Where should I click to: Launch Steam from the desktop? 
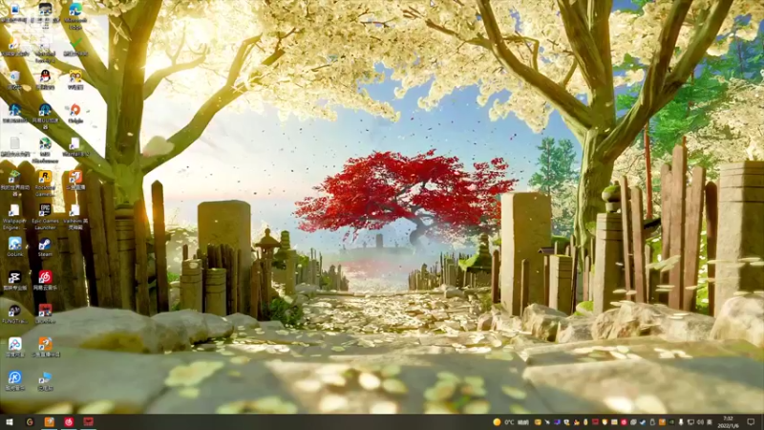tap(45, 247)
